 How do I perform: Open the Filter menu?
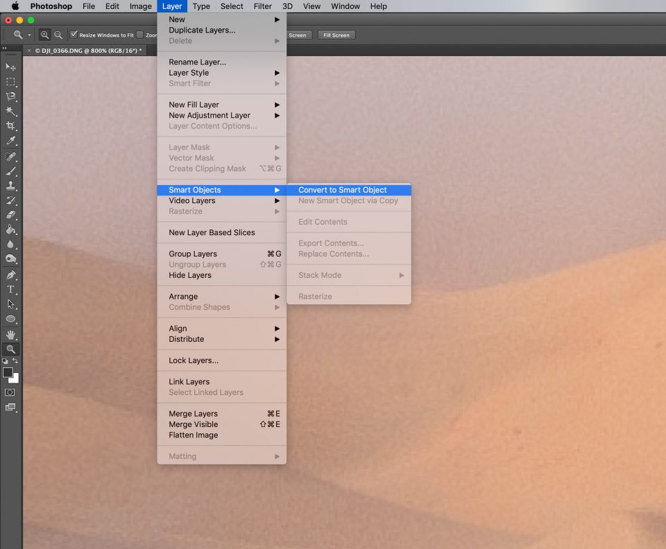tap(262, 6)
